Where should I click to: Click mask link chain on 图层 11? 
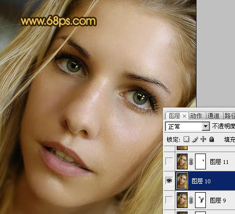coord(191,161)
